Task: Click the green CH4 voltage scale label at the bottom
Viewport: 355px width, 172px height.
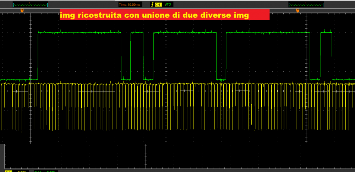Action: [45, 171]
